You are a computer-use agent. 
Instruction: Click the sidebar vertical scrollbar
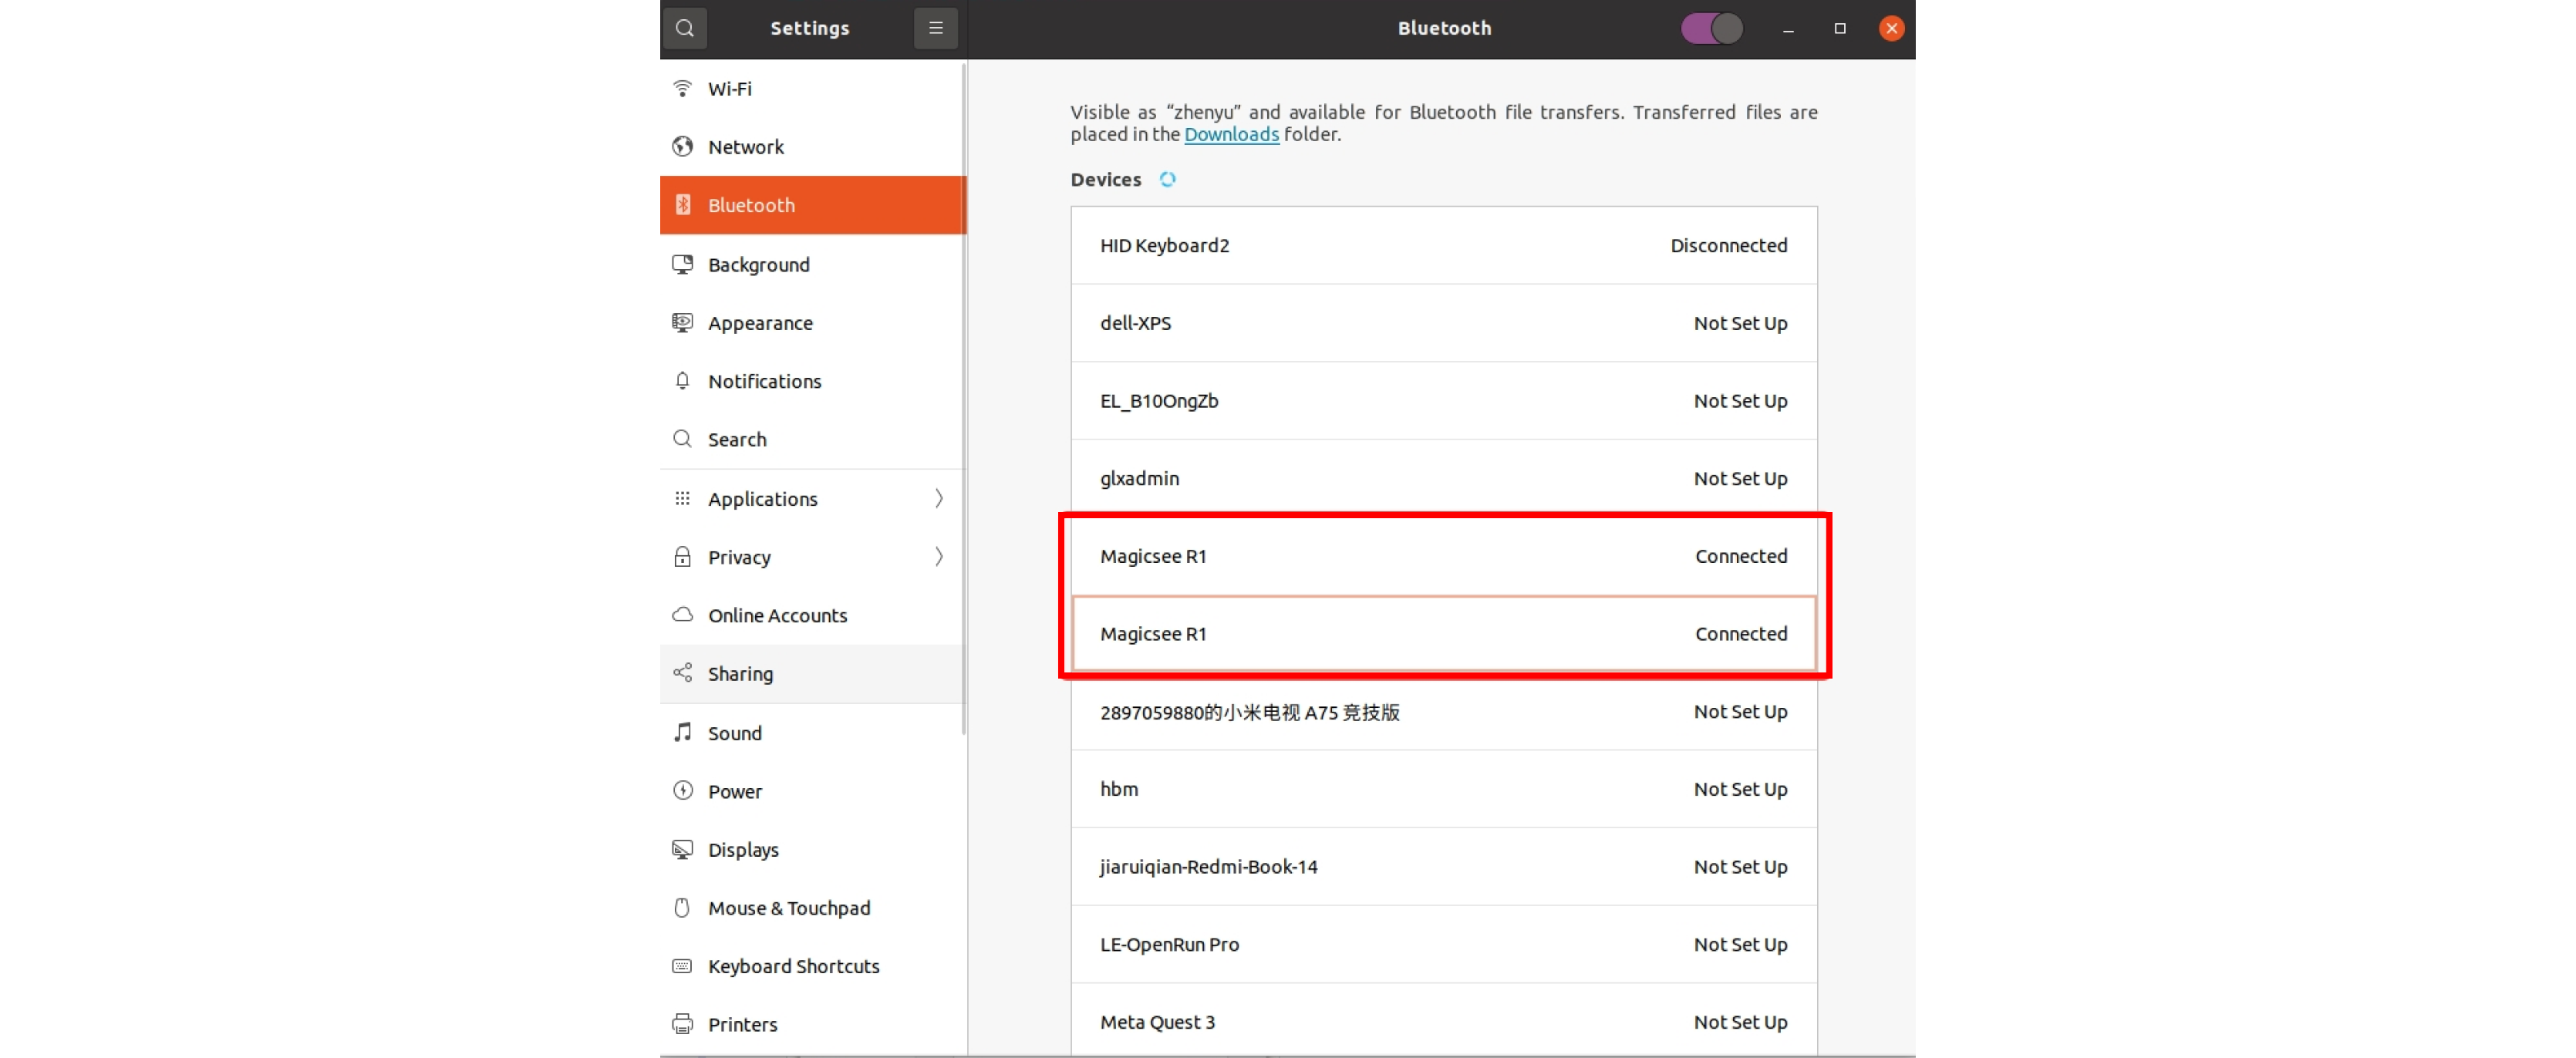point(963,400)
